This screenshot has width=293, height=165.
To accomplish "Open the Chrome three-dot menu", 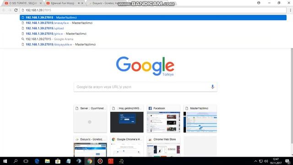I will [x=290, y=10].
